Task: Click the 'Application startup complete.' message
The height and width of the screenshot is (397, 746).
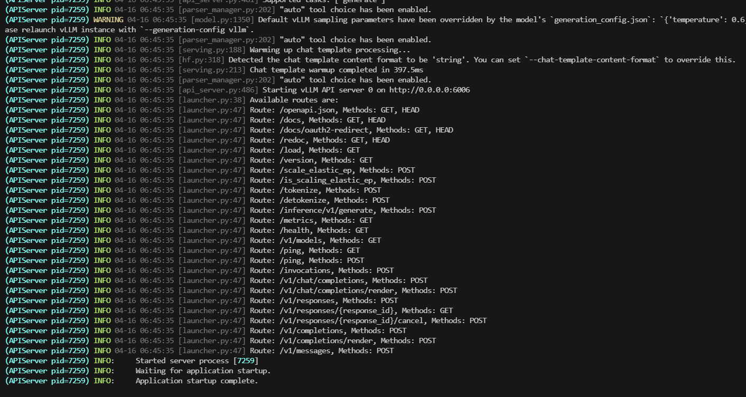Action: click(197, 381)
